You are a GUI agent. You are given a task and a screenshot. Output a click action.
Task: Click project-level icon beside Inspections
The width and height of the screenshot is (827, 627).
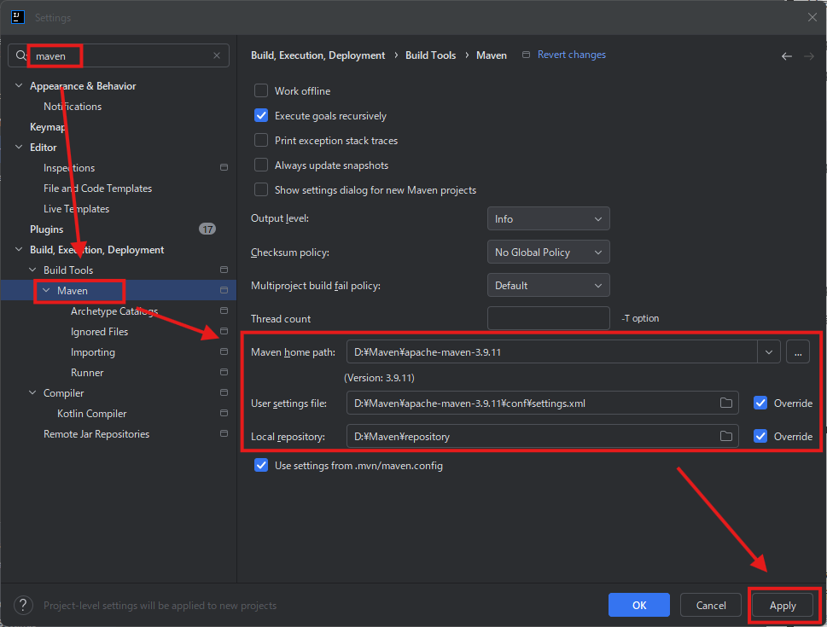tap(224, 167)
